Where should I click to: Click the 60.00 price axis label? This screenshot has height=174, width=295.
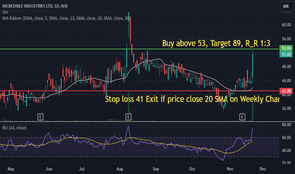(286, 25)
